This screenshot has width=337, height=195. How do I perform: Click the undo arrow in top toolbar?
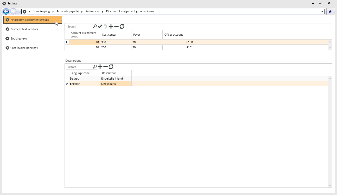click(105, 27)
